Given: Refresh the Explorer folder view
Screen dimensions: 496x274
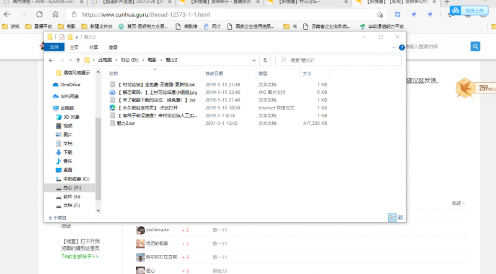Looking at the screenshot, I should click(x=265, y=60).
